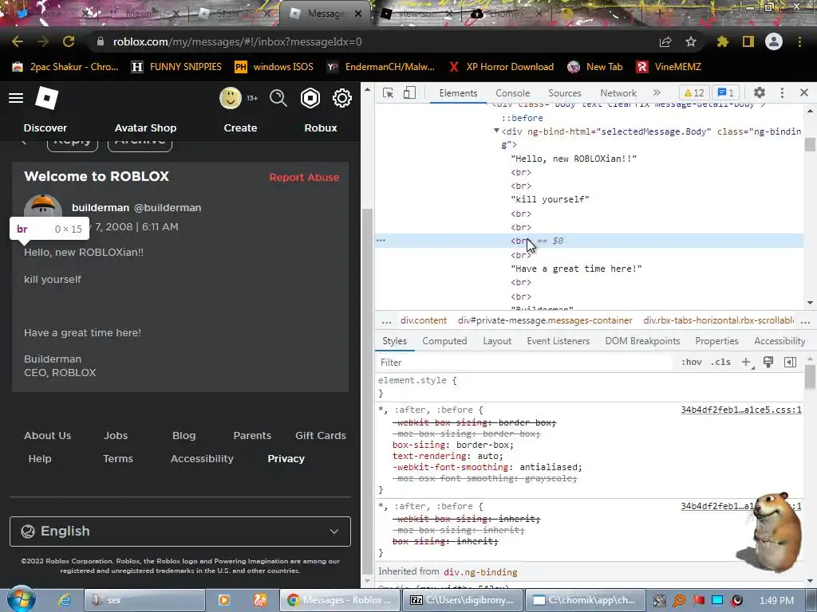
Task: Bookmark page with the star icon
Action: 691,41
